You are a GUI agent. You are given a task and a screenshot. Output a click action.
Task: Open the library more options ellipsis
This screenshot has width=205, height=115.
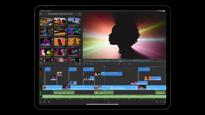point(80,14)
